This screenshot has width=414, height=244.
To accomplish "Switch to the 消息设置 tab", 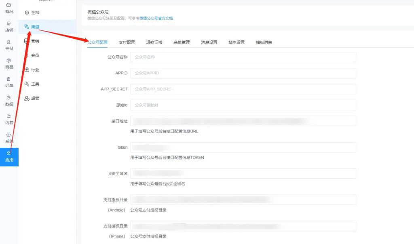I will (209, 42).
